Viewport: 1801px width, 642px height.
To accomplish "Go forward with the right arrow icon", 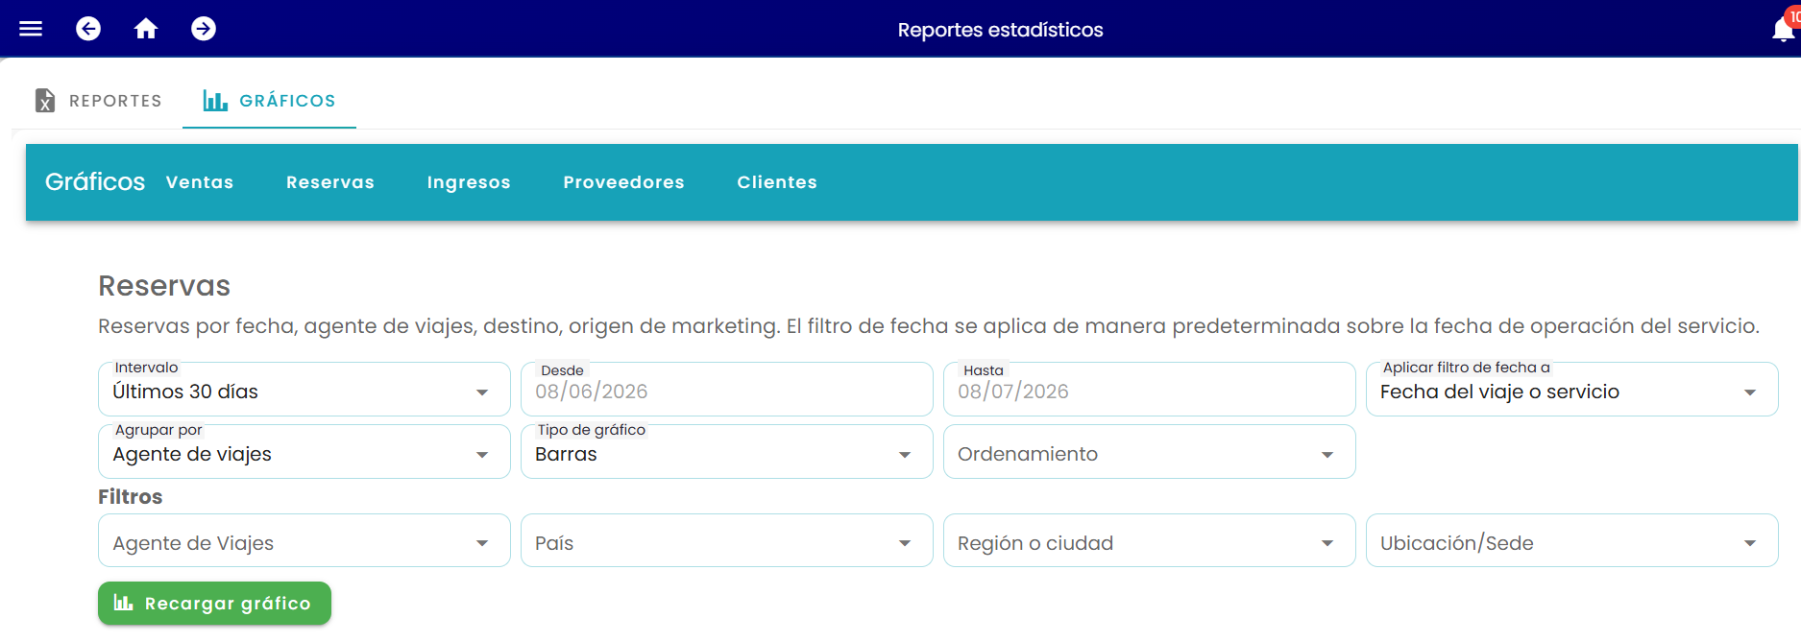I will (x=204, y=29).
